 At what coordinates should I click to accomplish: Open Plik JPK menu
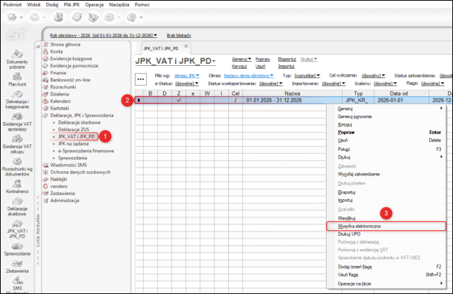(72, 5)
